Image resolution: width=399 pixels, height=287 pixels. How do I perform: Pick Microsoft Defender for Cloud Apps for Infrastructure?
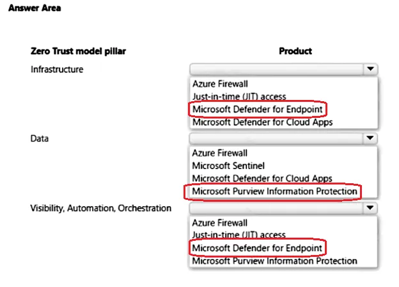pyautogui.click(x=263, y=122)
